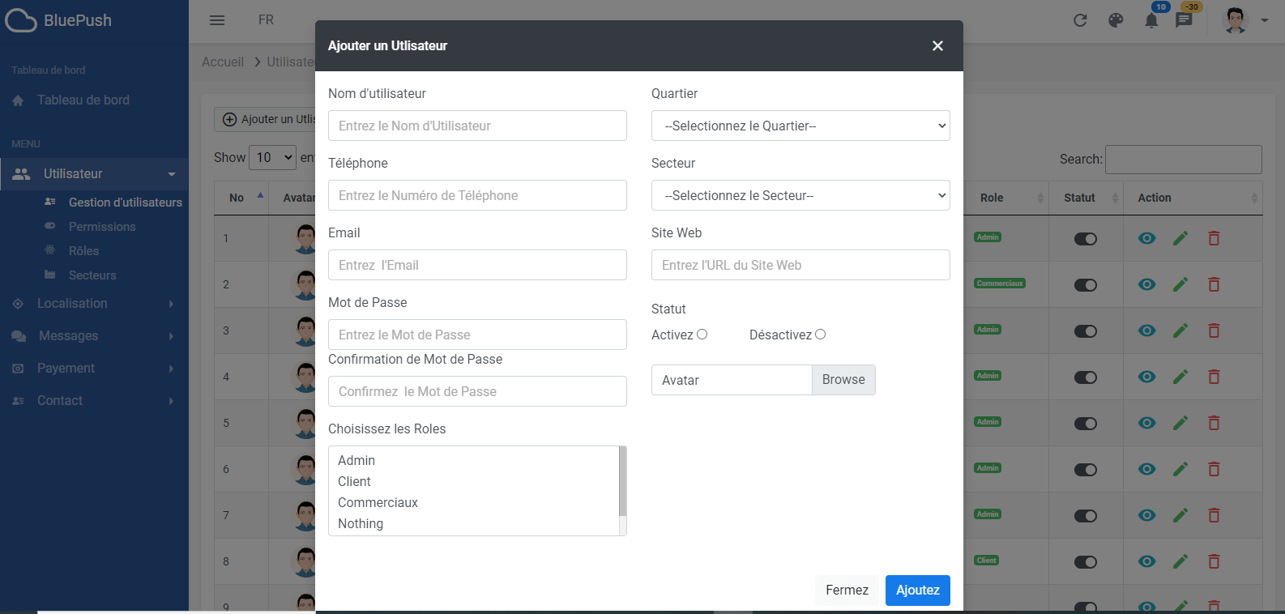Open the notifications bell icon
This screenshot has height=614, width=1285.
coord(1151,20)
